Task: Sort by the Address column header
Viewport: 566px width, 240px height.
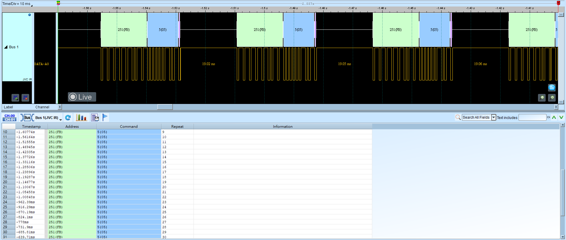Action: 72,126
